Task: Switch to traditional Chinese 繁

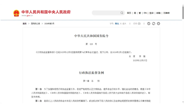Action: point(140,13)
